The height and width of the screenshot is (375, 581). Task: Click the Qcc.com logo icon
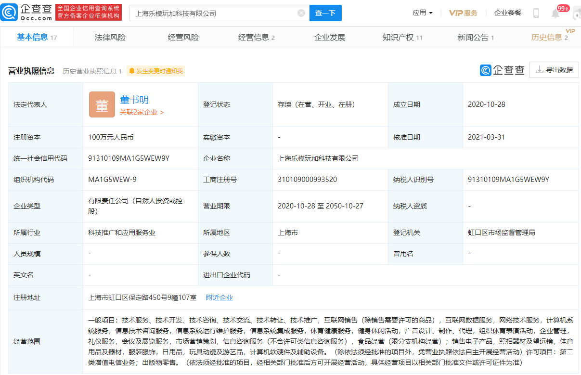click(x=10, y=13)
